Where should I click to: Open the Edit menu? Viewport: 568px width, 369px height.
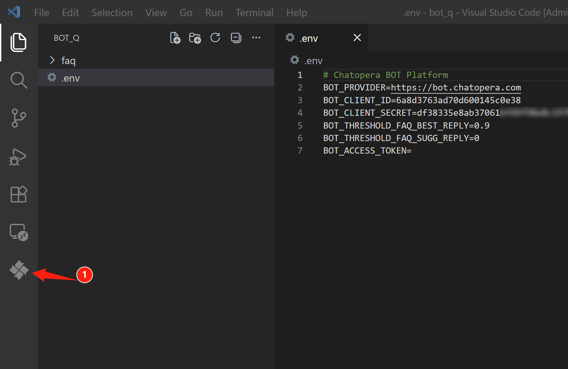[70, 12]
